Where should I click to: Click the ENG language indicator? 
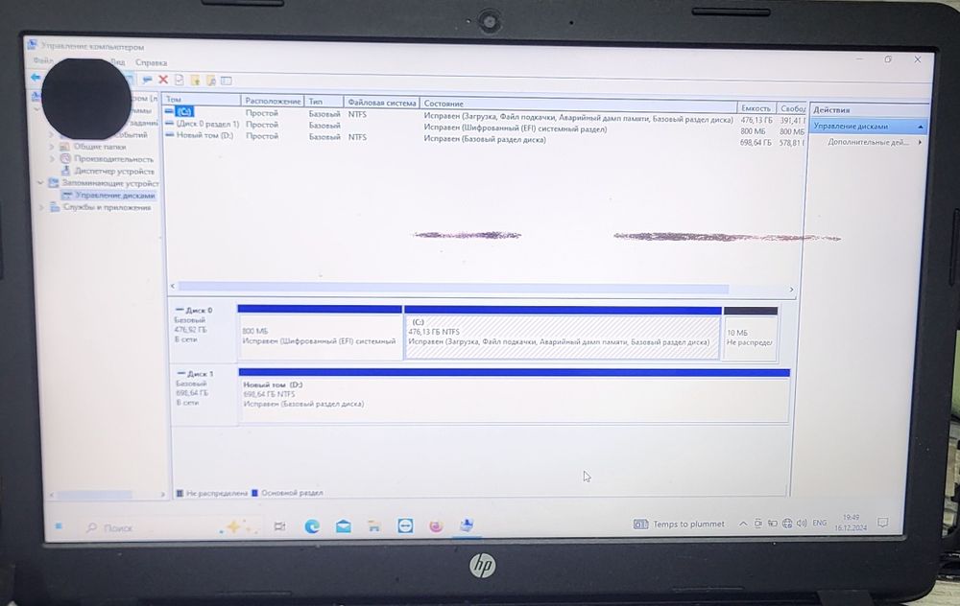point(819,523)
